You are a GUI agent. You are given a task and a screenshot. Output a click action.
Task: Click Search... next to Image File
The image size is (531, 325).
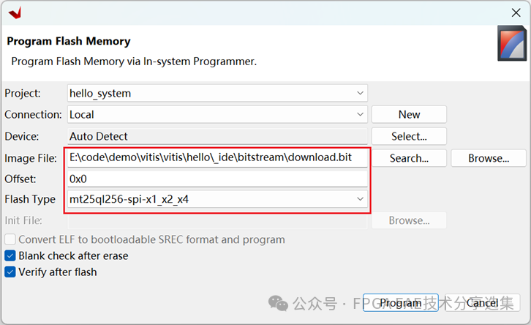click(409, 158)
